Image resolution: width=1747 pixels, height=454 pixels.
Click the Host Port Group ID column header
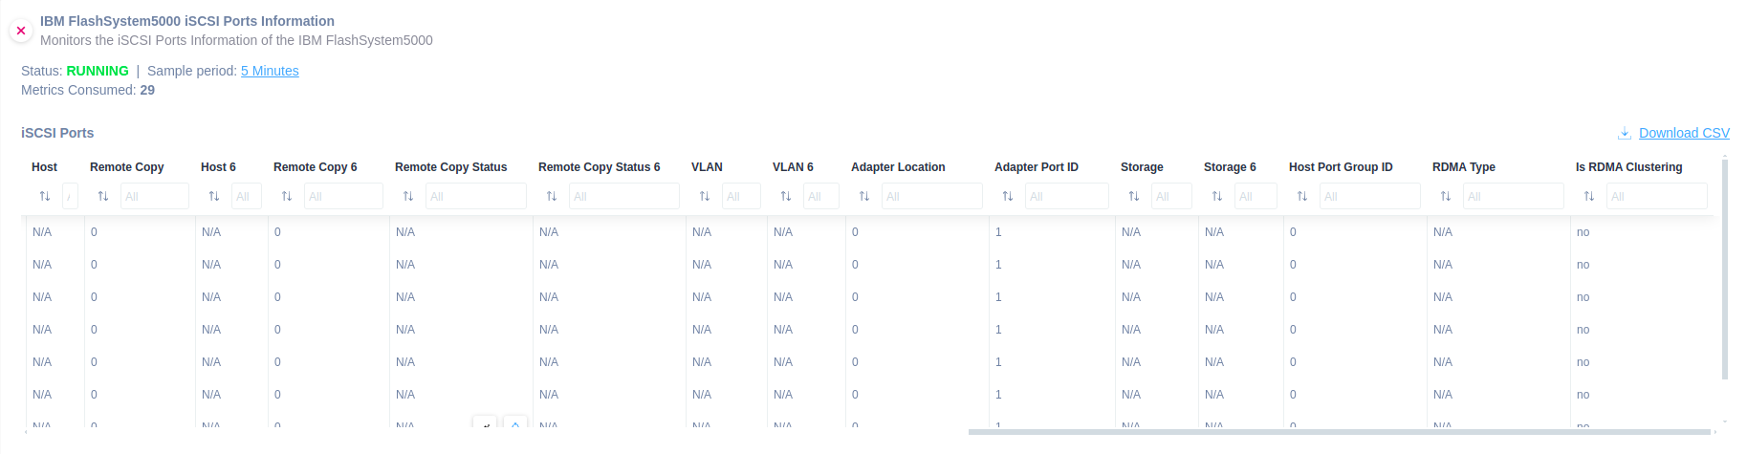(x=1341, y=167)
